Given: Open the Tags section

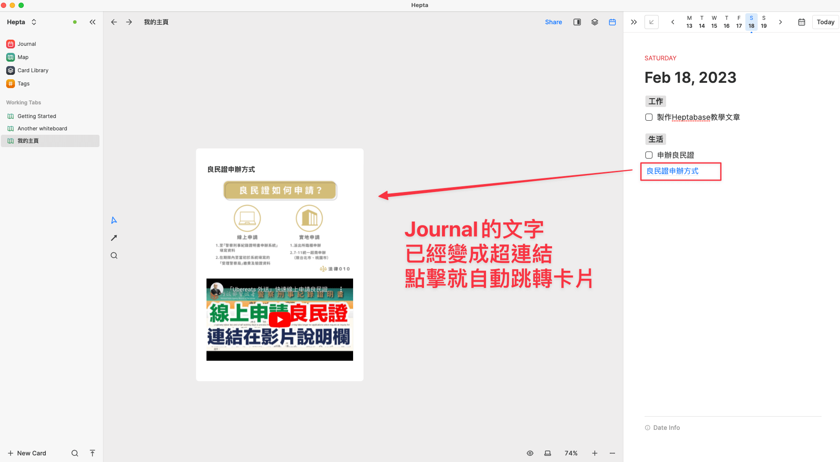Looking at the screenshot, I should click(x=23, y=83).
